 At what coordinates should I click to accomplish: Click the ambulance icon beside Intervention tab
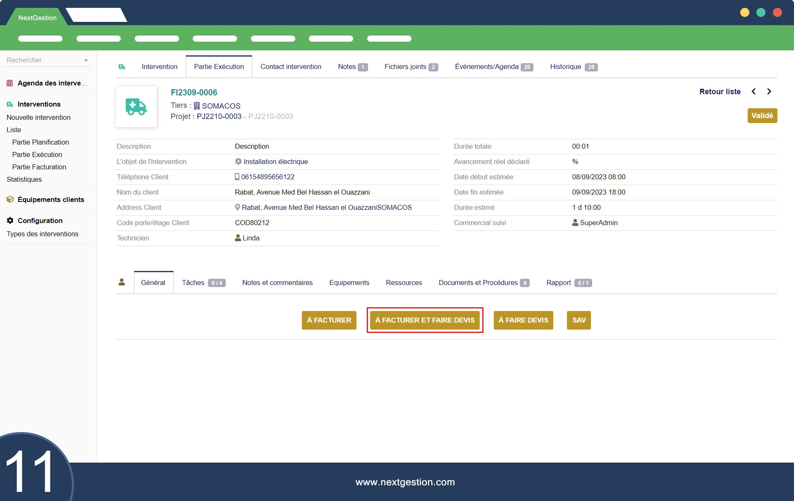tap(122, 67)
